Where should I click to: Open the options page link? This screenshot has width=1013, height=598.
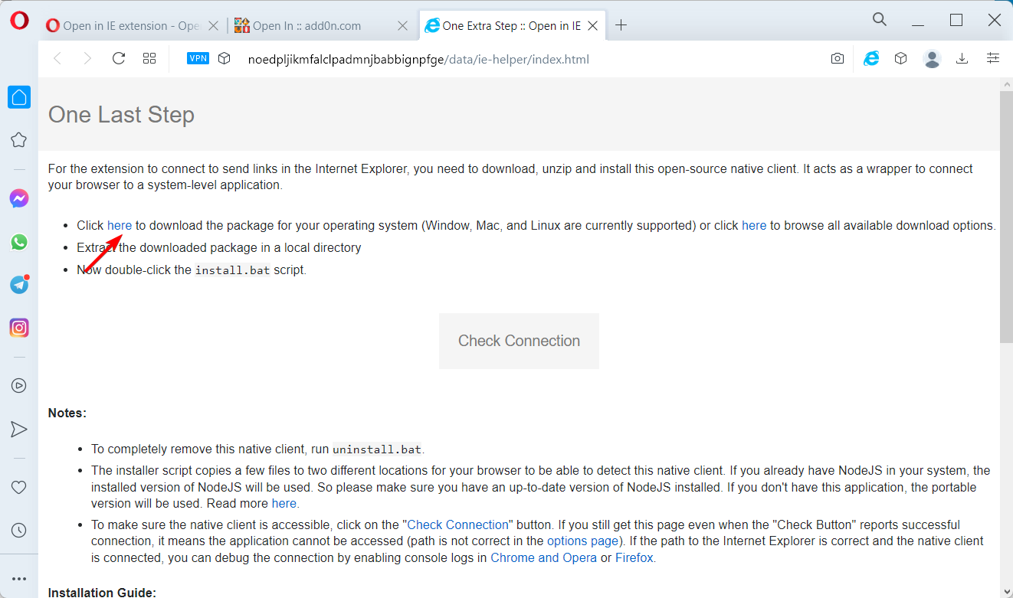[582, 541]
